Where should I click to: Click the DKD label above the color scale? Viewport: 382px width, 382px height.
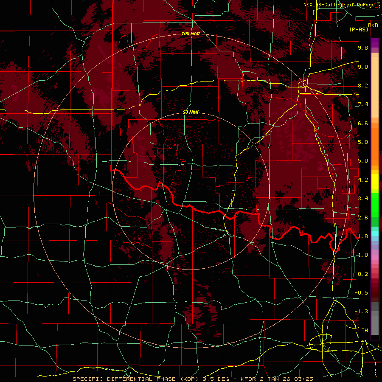coord(373,25)
